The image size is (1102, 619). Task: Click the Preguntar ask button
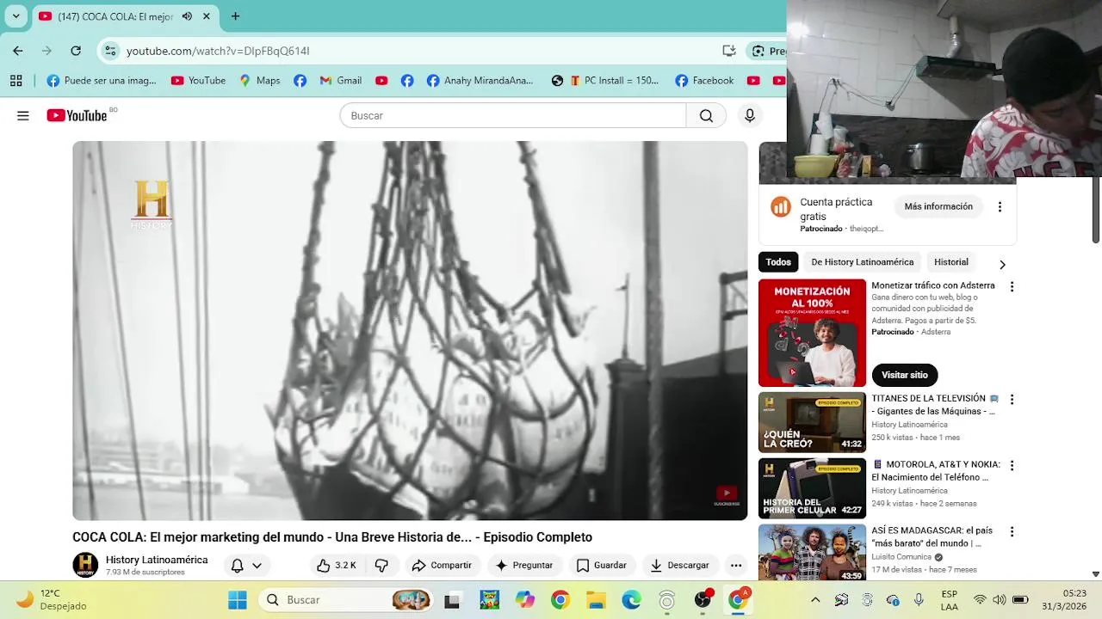coord(524,565)
